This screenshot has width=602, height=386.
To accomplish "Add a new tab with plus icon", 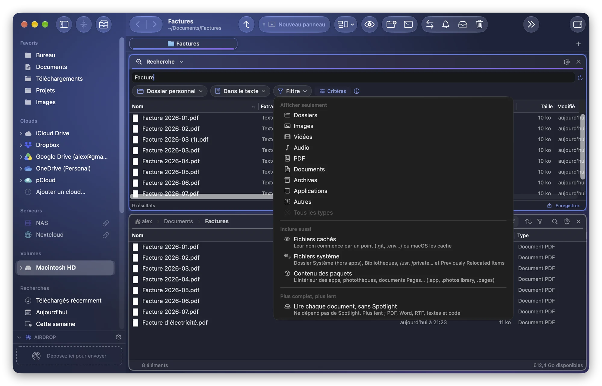I will click(x=578, y=44).
